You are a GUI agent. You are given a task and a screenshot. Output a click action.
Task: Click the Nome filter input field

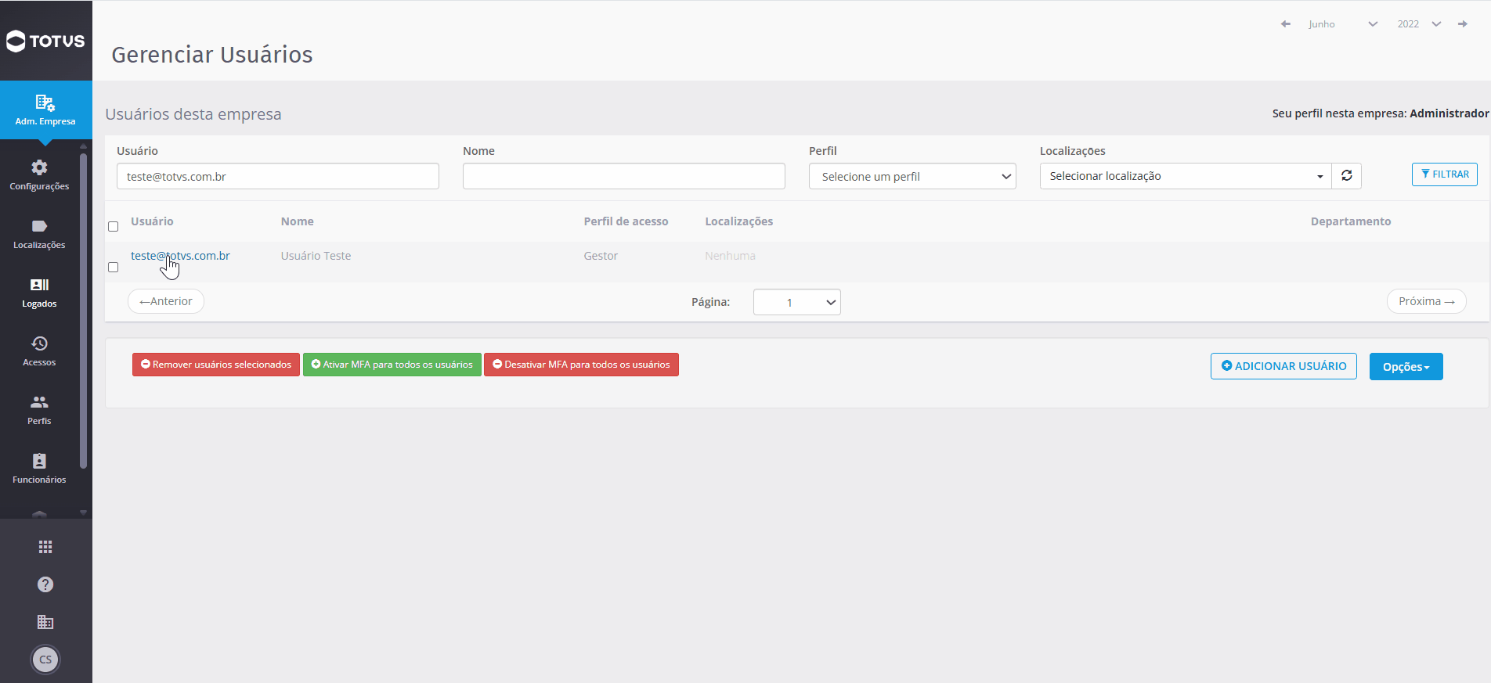point(624,176)
